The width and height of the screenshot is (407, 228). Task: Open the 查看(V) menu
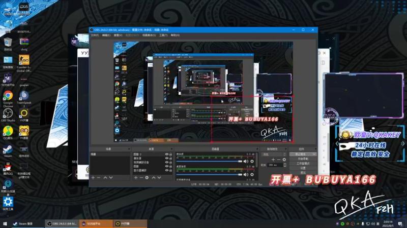118,35
